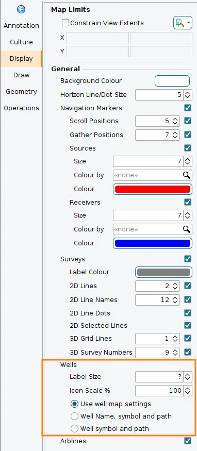The height and width of the screenshot is (451, 197).
Task: Select Use well map settings radio
Action: click(x=74, y=404)
